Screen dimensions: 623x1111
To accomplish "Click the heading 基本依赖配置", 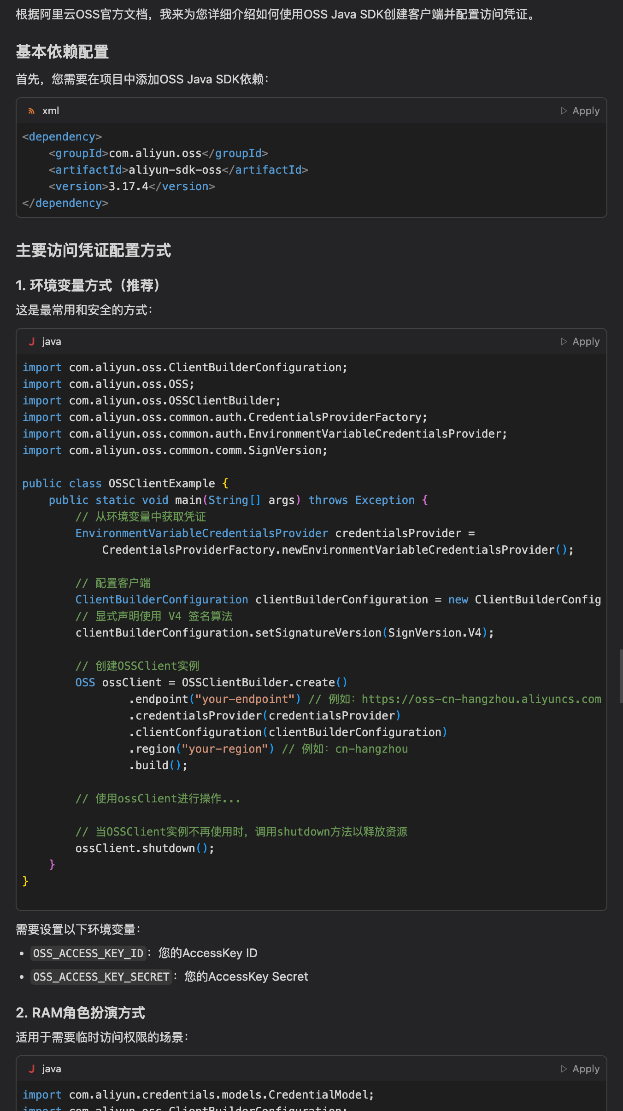I will coord(62,52).
